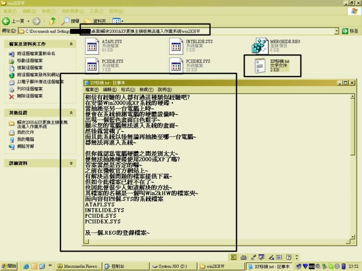
Task: Switch to Macromedia Fireworks taskbar button
Action: (x=79, y=266)
